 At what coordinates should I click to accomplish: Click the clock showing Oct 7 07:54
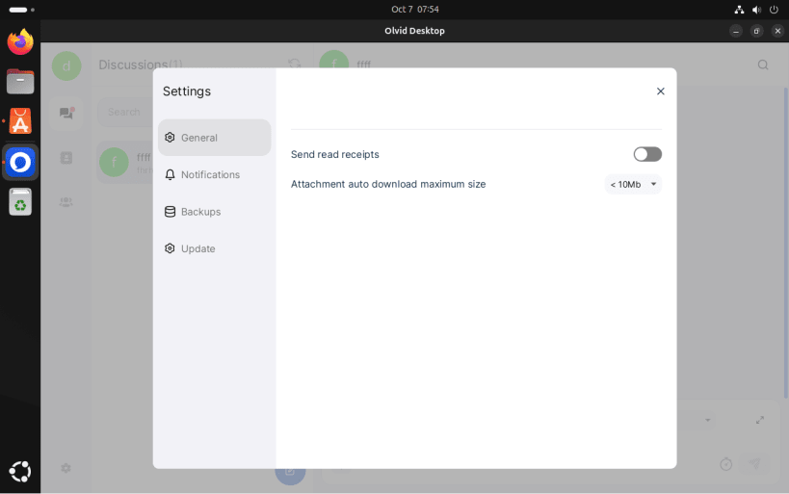[x=415, y=9]
